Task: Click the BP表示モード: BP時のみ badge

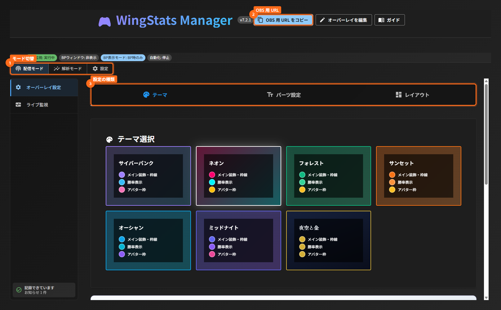Action: (x=123, y=58)
